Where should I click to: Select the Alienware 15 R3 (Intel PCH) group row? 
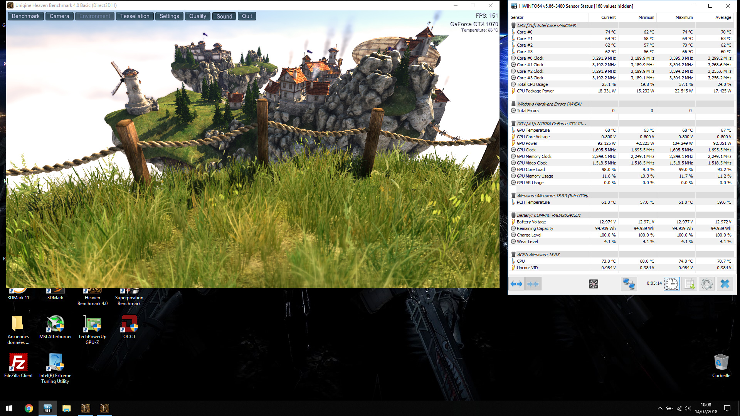(621, 196)
